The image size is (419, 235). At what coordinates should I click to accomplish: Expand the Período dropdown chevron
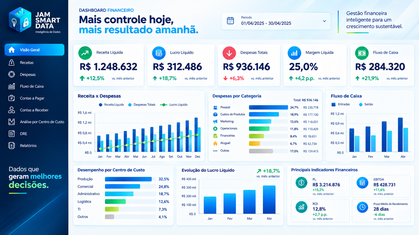tap(324, 21)
